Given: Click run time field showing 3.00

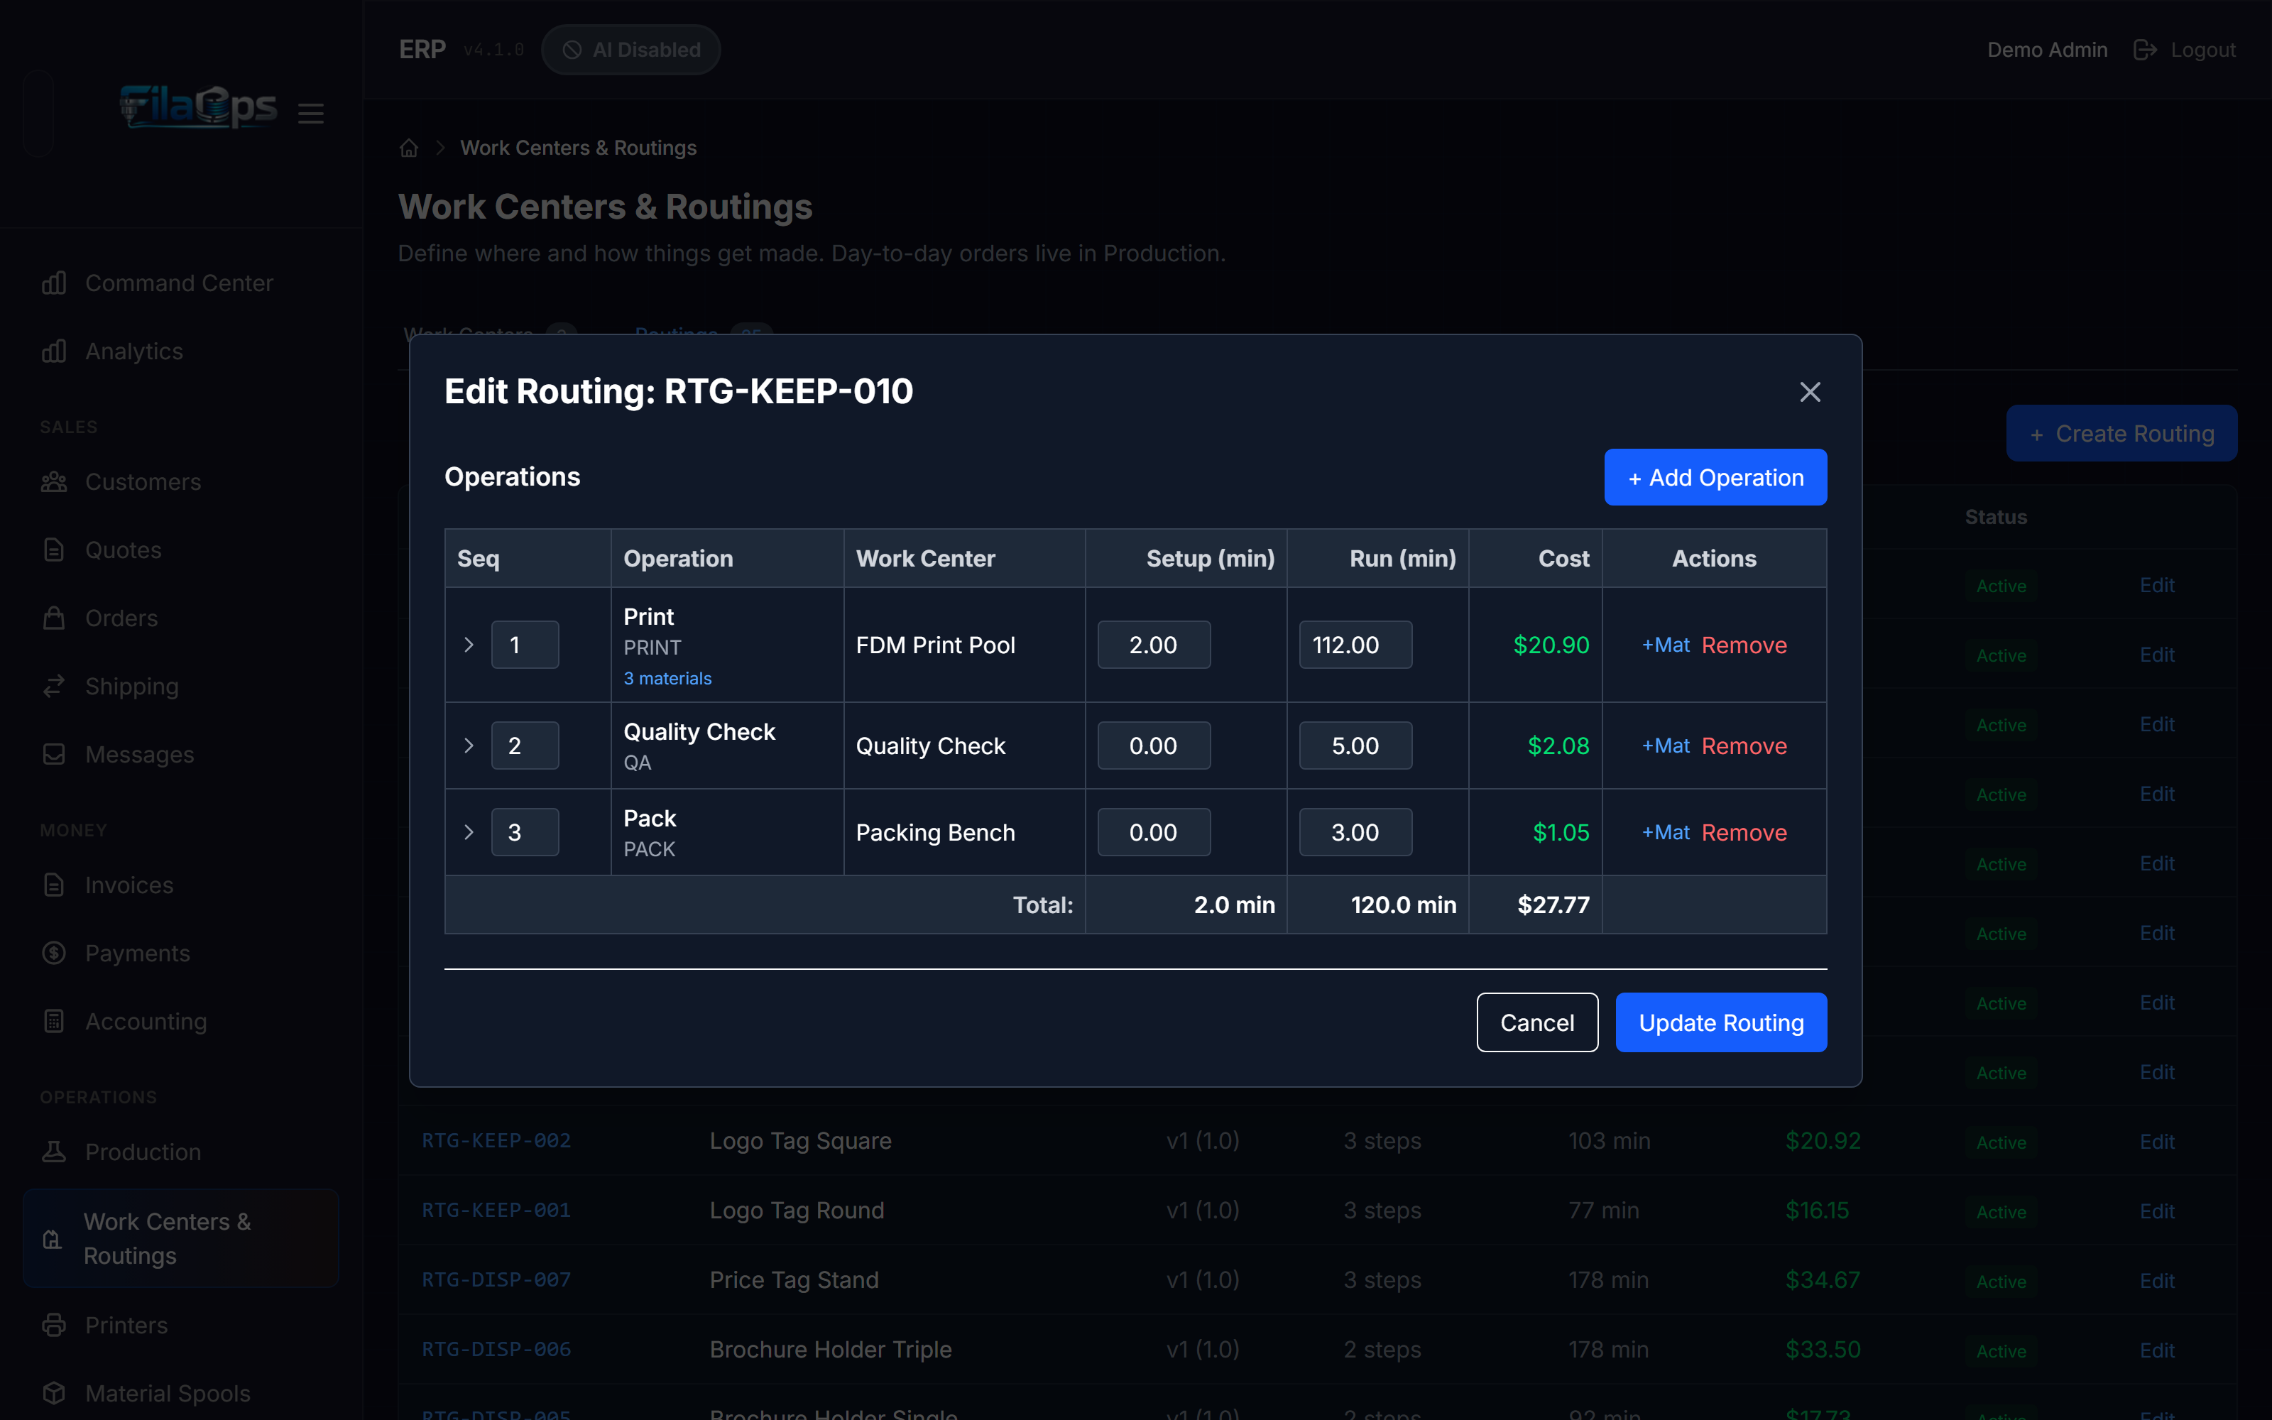Looking at the screenshot, I should pyautogui.click(x=1355, y=832).
